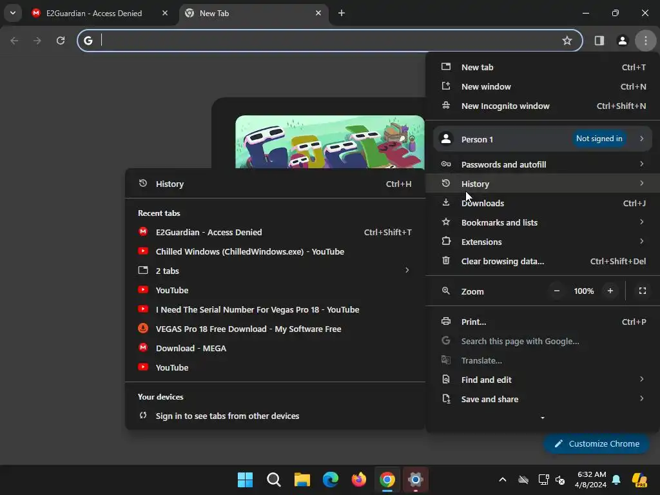Add a new tab with plus button
This screenshot has width=660, height=495.
342,13
